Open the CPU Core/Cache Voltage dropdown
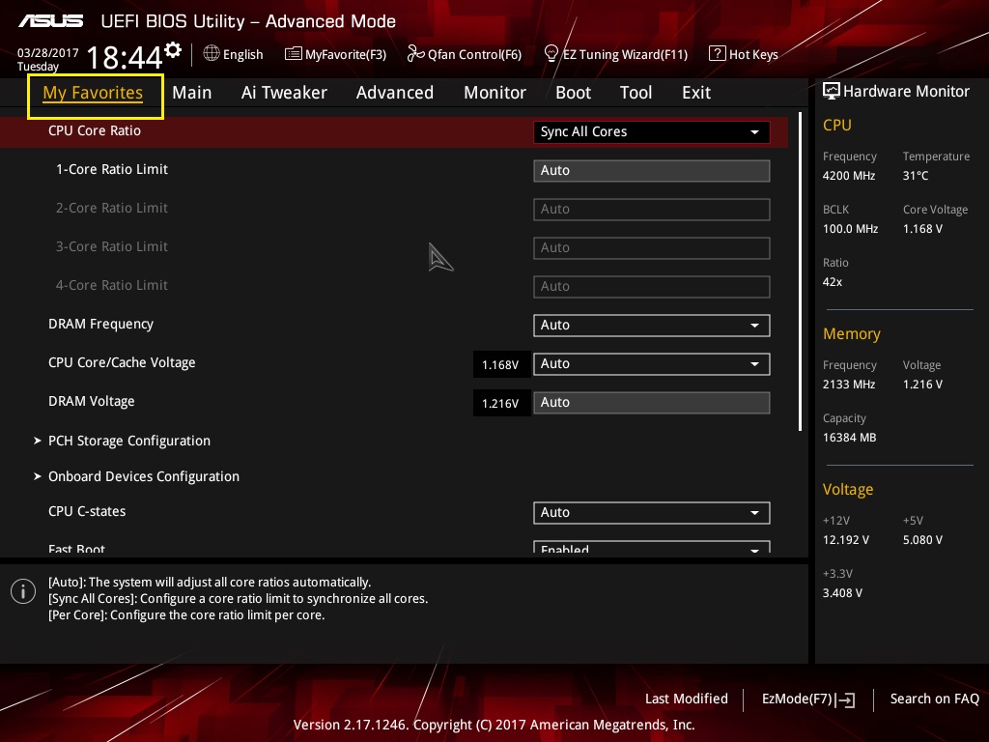989x742 pixels. click(x=652, y=364)
